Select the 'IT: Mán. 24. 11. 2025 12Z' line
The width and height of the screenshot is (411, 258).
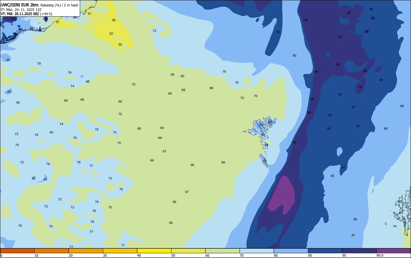(x=21, y=9)
